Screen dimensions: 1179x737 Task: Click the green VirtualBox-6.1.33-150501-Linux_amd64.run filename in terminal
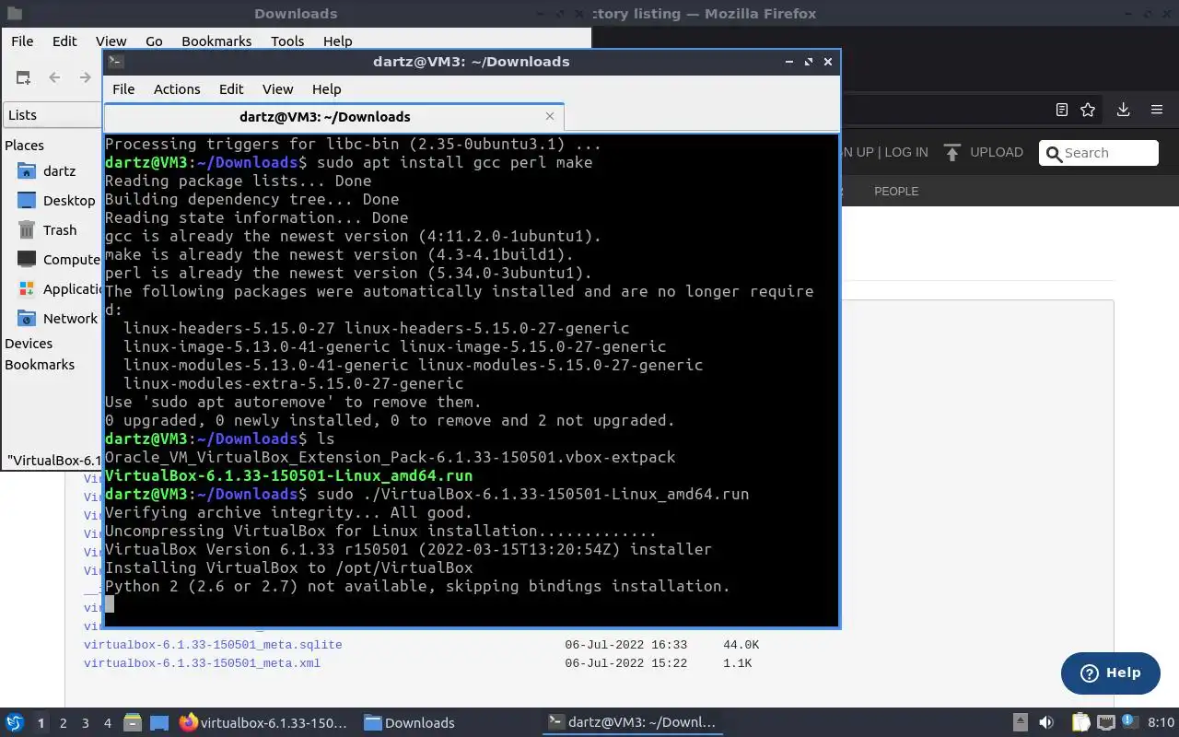(288, 475)
